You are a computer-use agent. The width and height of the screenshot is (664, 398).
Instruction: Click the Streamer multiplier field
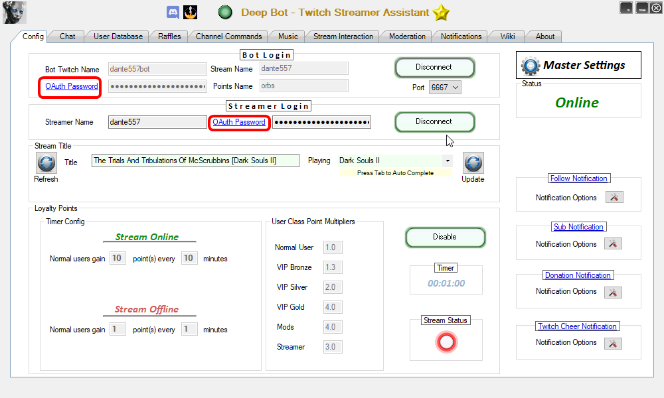(333, 347)
